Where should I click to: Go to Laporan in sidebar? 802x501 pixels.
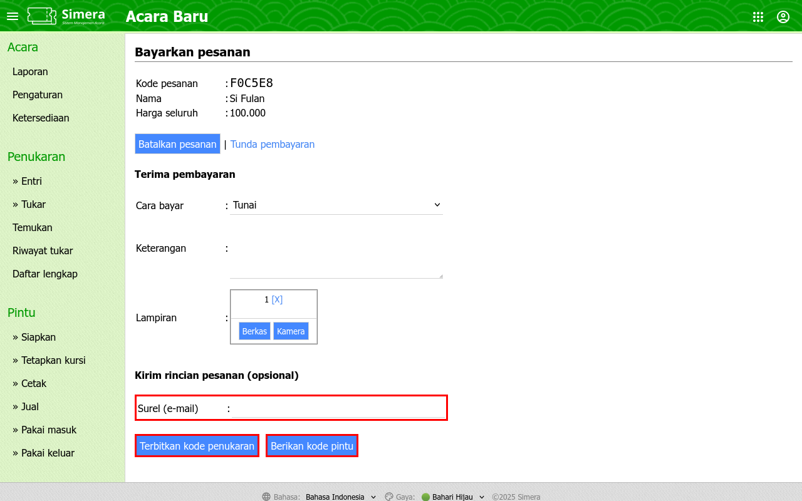[30, 71]
